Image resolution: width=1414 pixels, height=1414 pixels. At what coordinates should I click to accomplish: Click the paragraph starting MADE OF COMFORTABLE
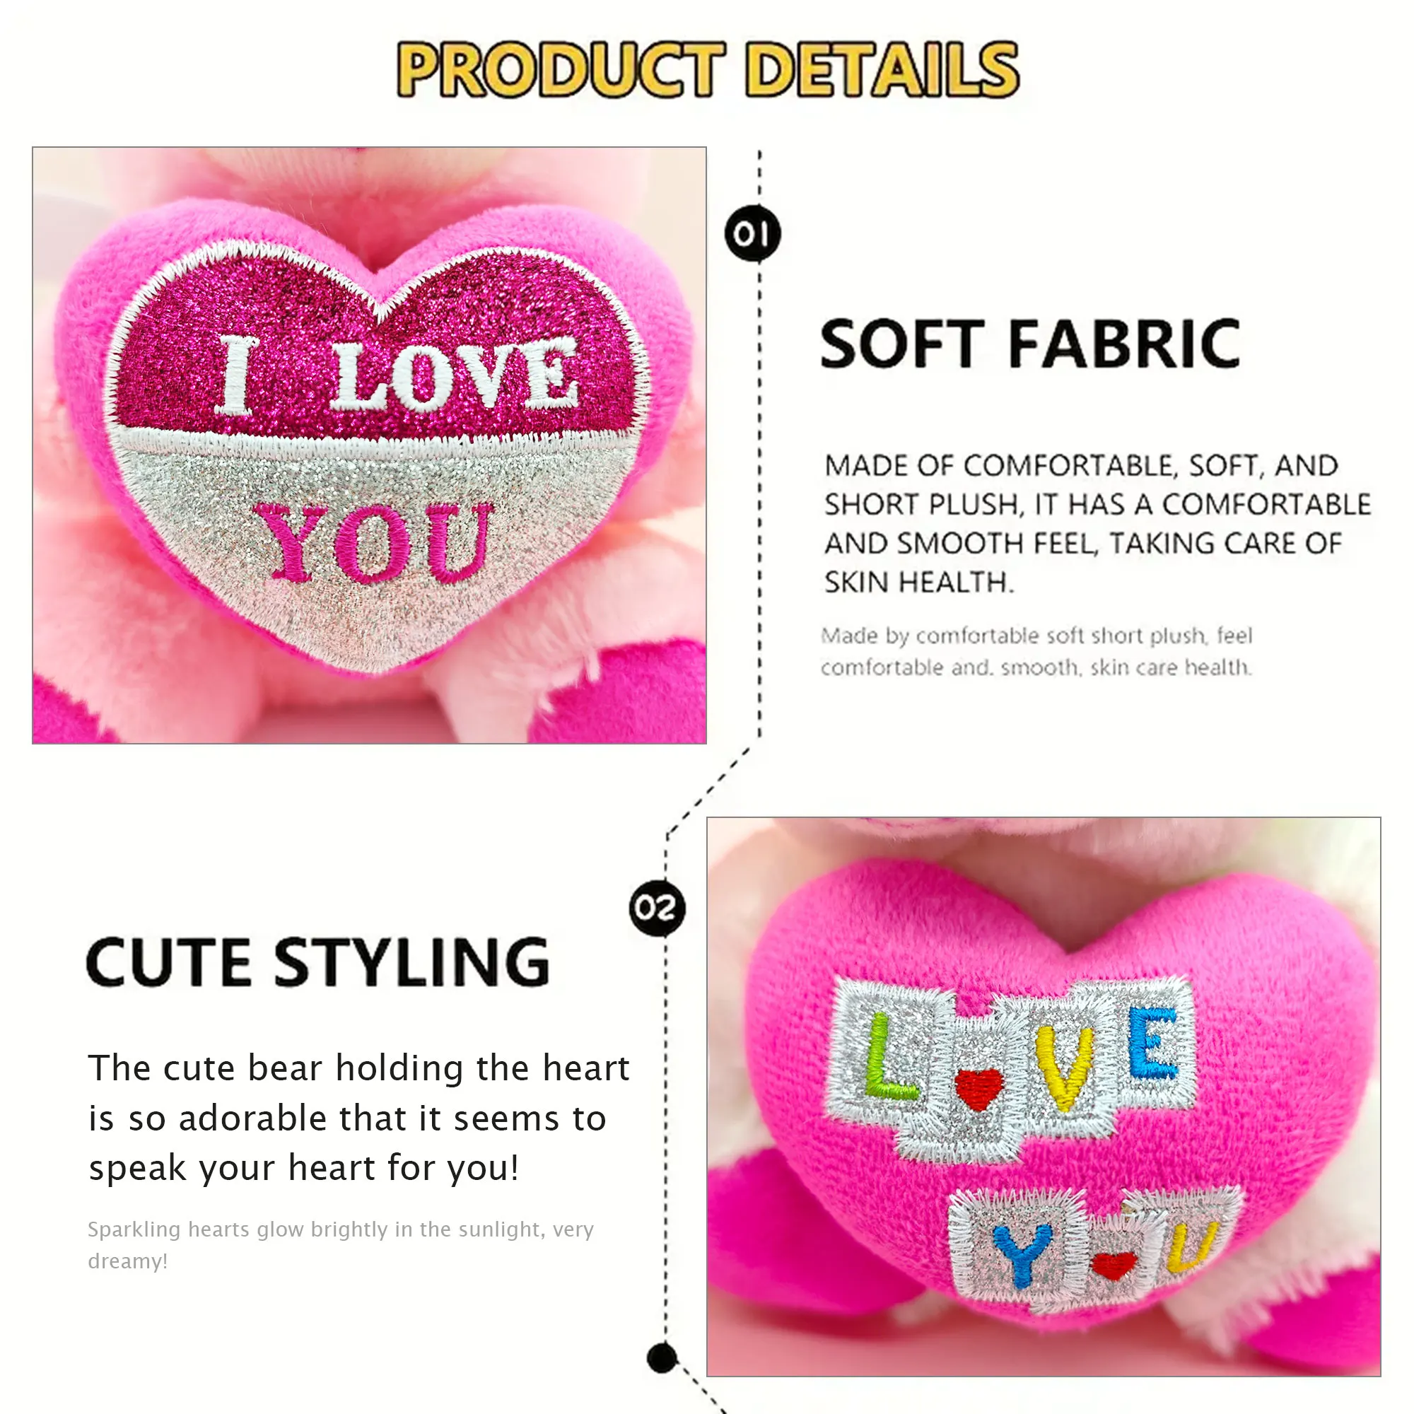(1097, 524)
